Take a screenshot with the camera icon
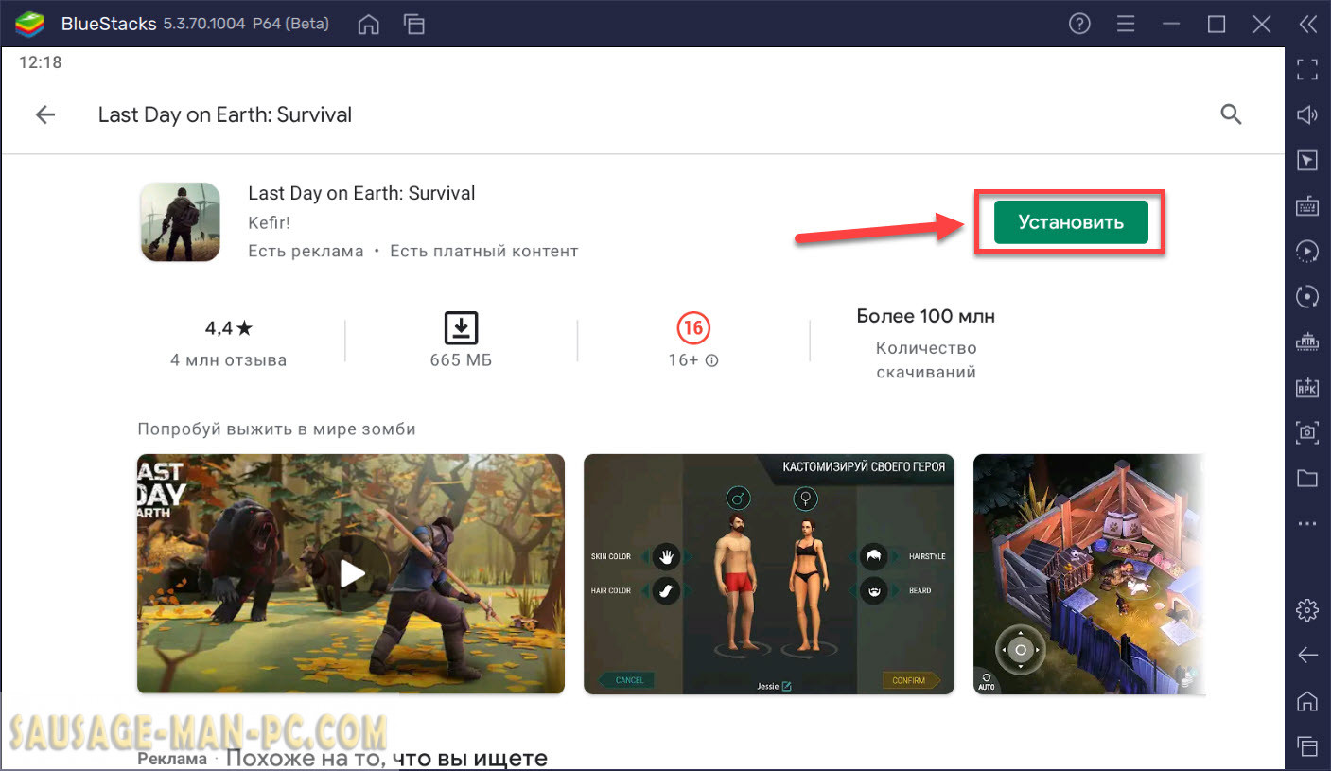1331x771 pixels. pos(1307,432)
